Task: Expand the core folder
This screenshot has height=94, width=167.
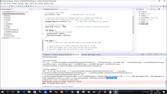Action: [x=3, y=22]
